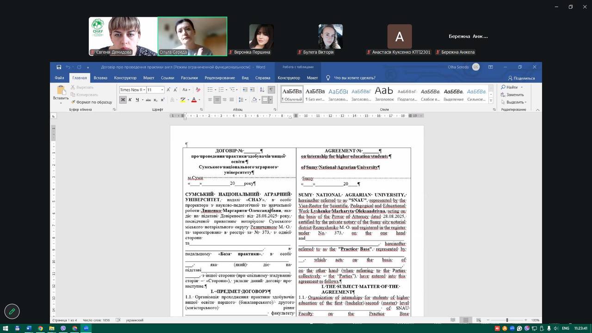Toggle Italic formatting button
The width and height of the screenshot is (592, 333).
(x=130, y=100)
